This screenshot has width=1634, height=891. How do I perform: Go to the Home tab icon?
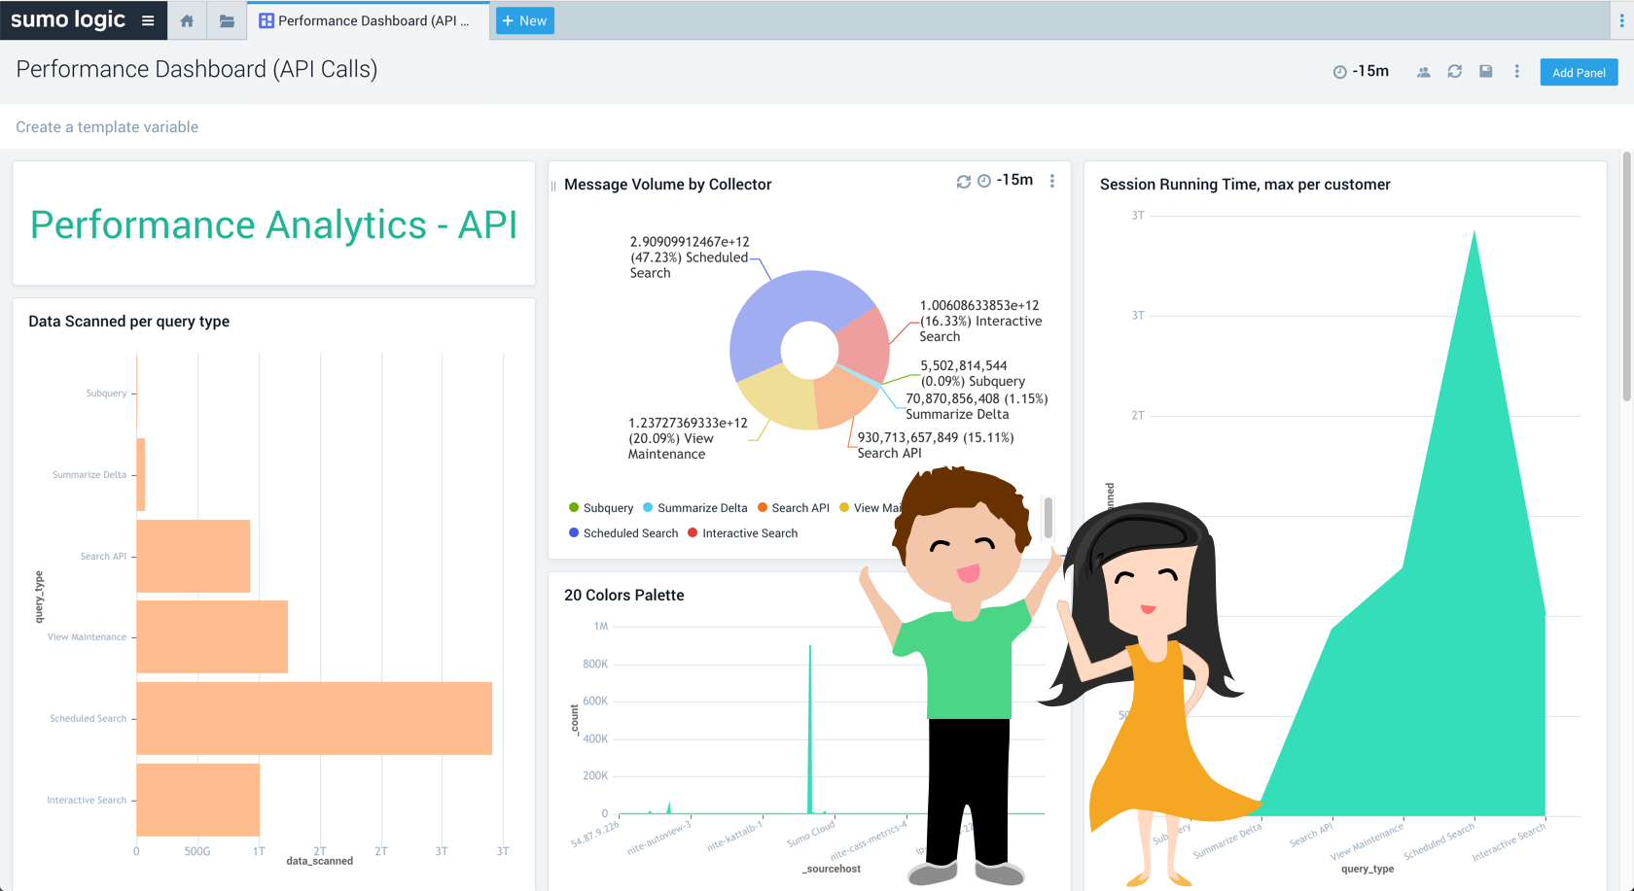click(x=187, y=20)
